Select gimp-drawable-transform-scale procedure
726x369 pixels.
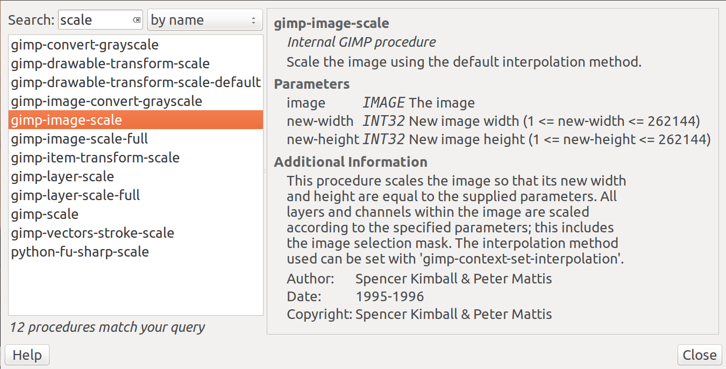(x=136, y=63)
